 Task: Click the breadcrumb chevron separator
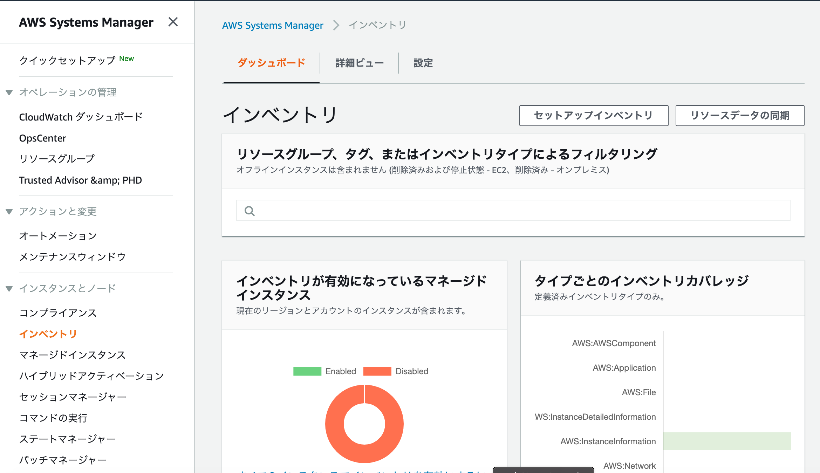pyautogui.click(x=336, y=25)
